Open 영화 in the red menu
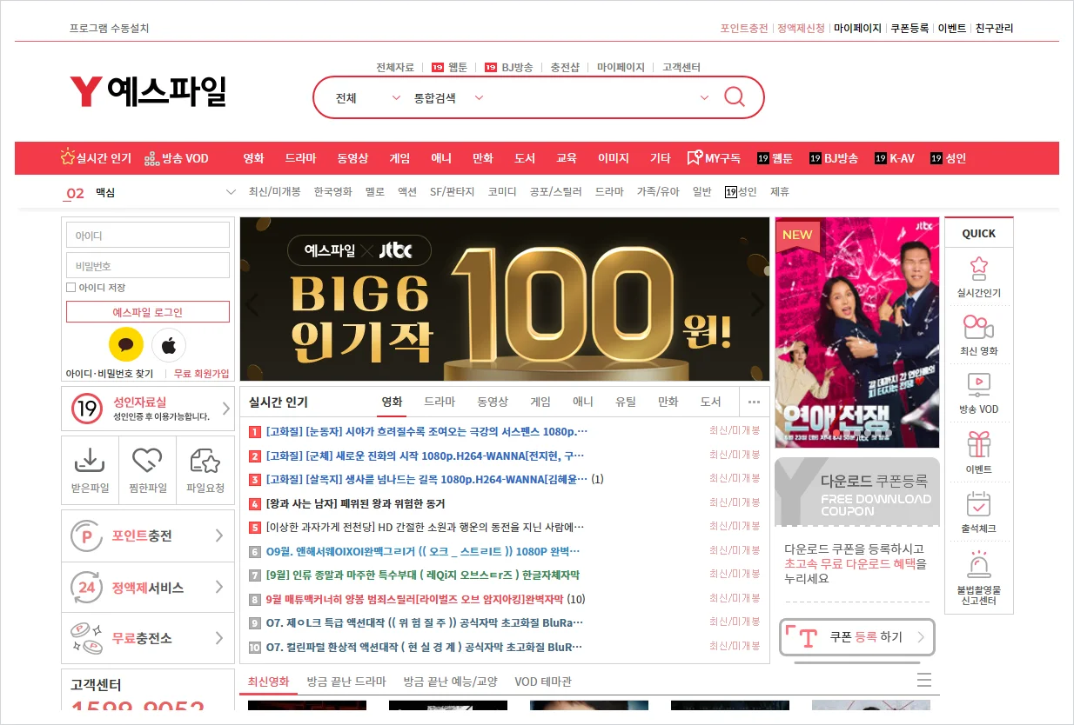 [x=253, y=158]
